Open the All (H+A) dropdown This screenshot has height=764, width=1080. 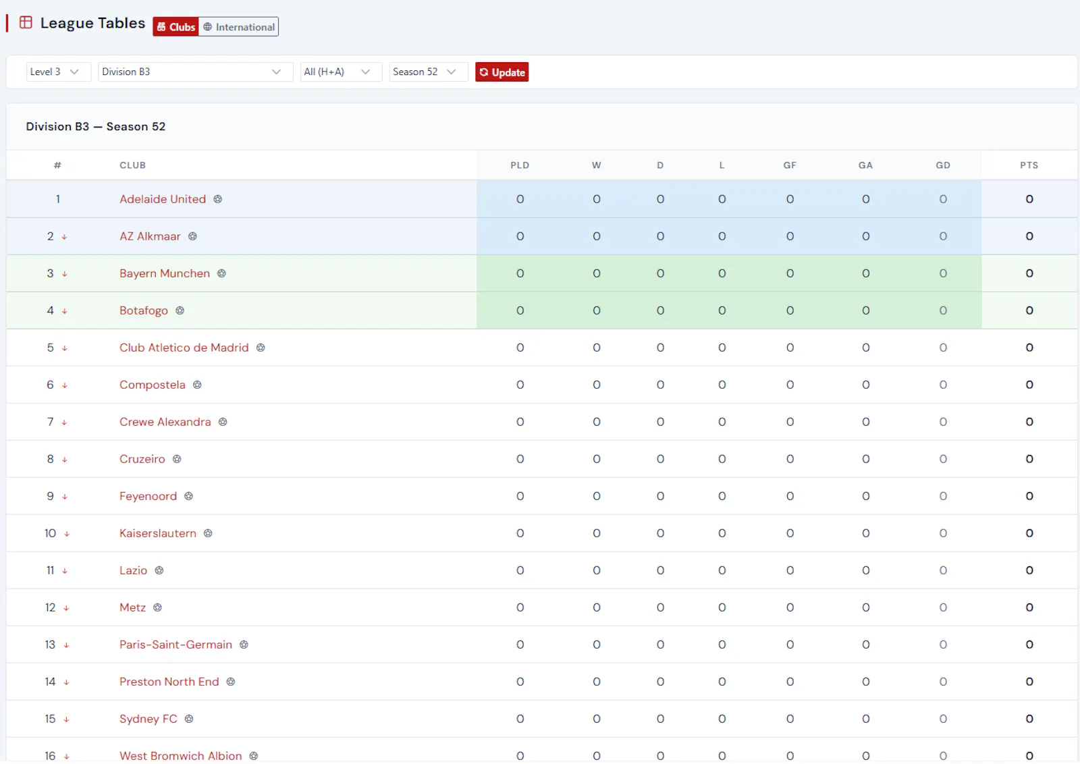point(341,72)
